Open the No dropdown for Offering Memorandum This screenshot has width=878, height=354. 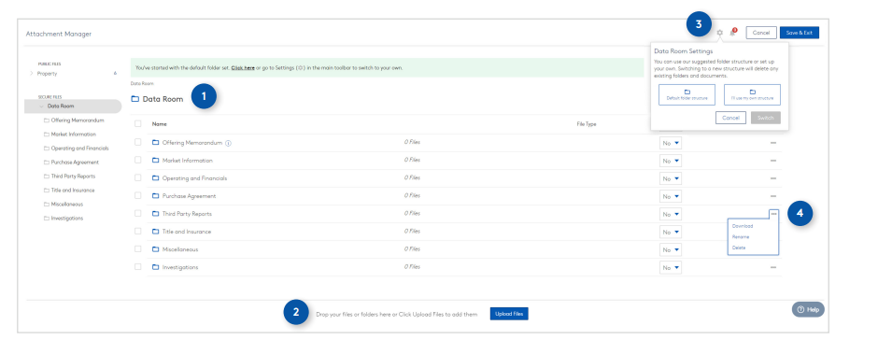point(671,143)
